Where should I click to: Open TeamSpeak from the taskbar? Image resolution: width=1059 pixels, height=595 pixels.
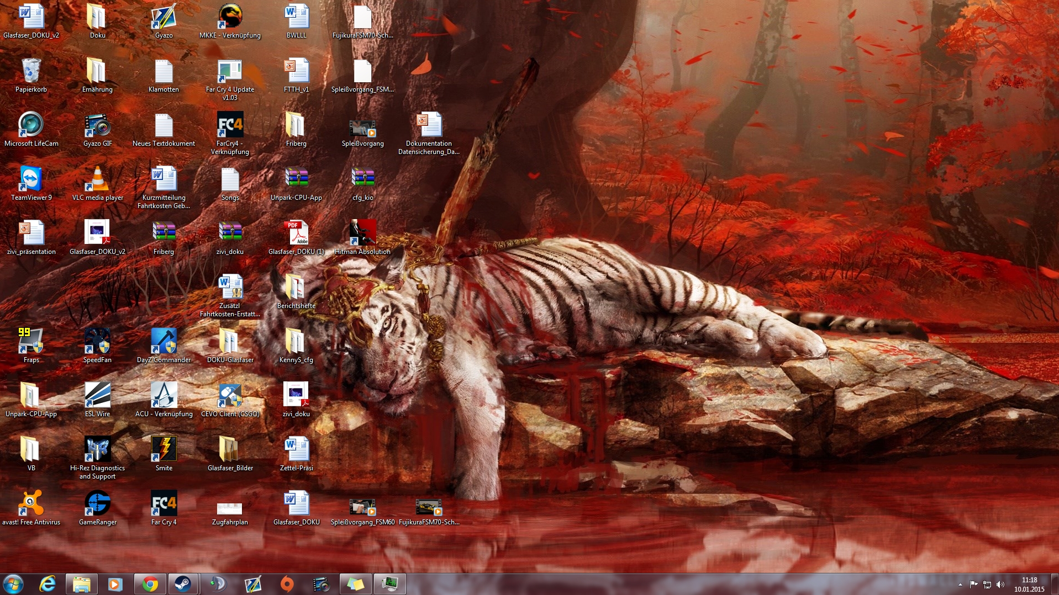218,584
